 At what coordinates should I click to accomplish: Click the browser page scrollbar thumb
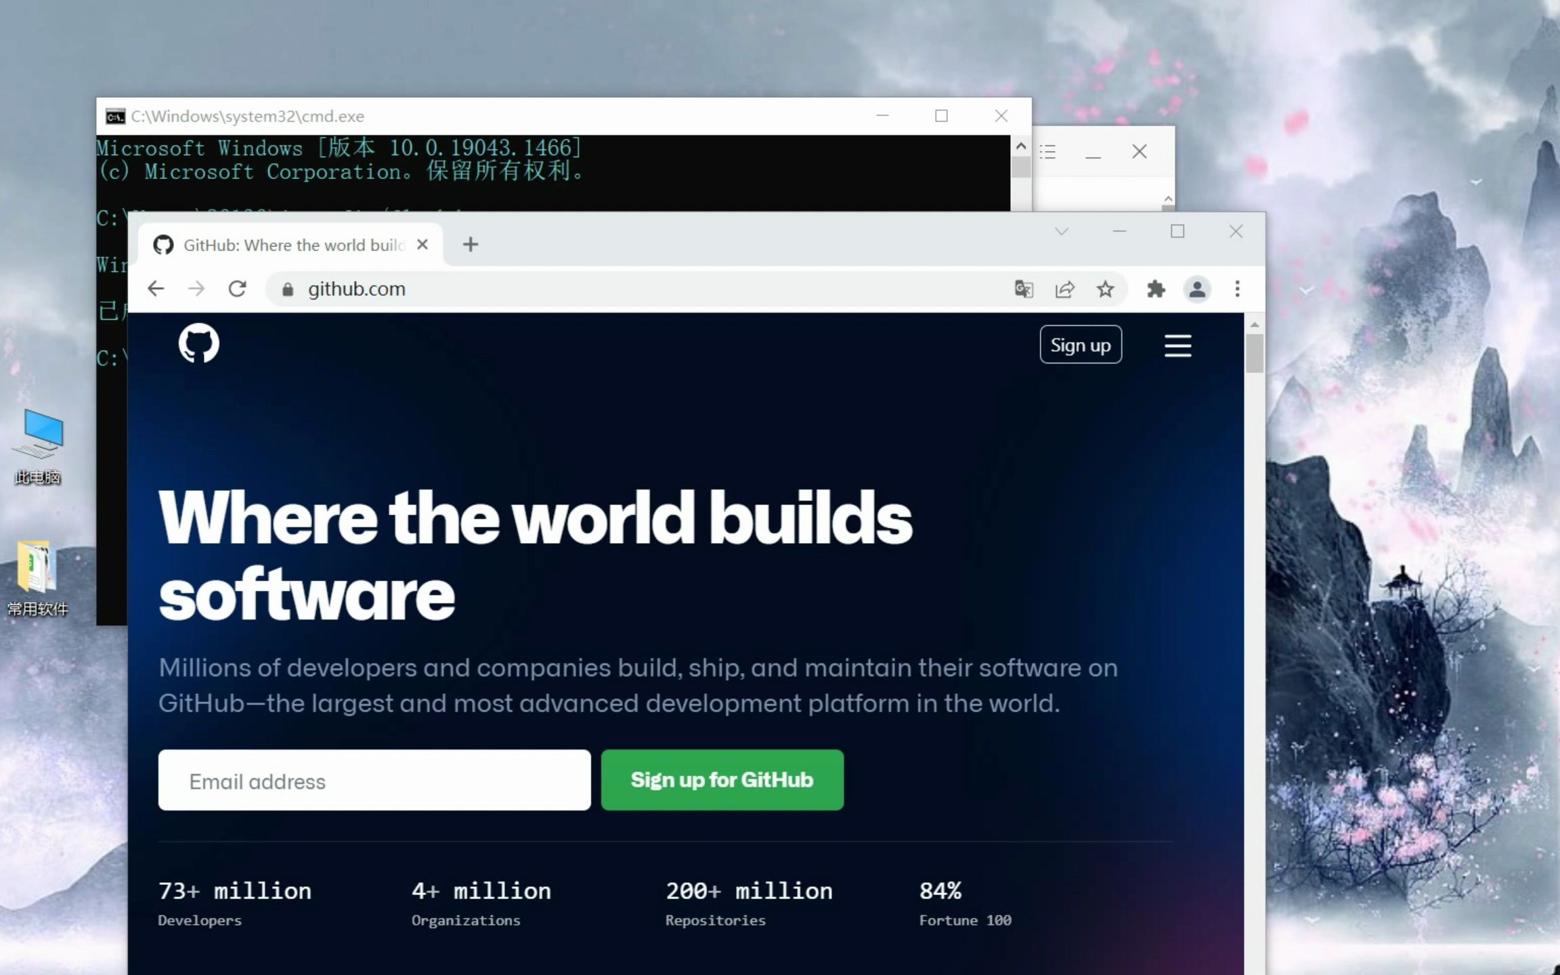1254,353
